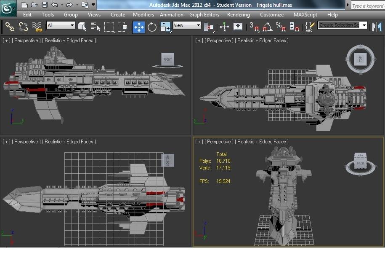Click the Rectangular Selection Region icon
Image resolution: width=385 pixels, height=253 pixels.
109,27
